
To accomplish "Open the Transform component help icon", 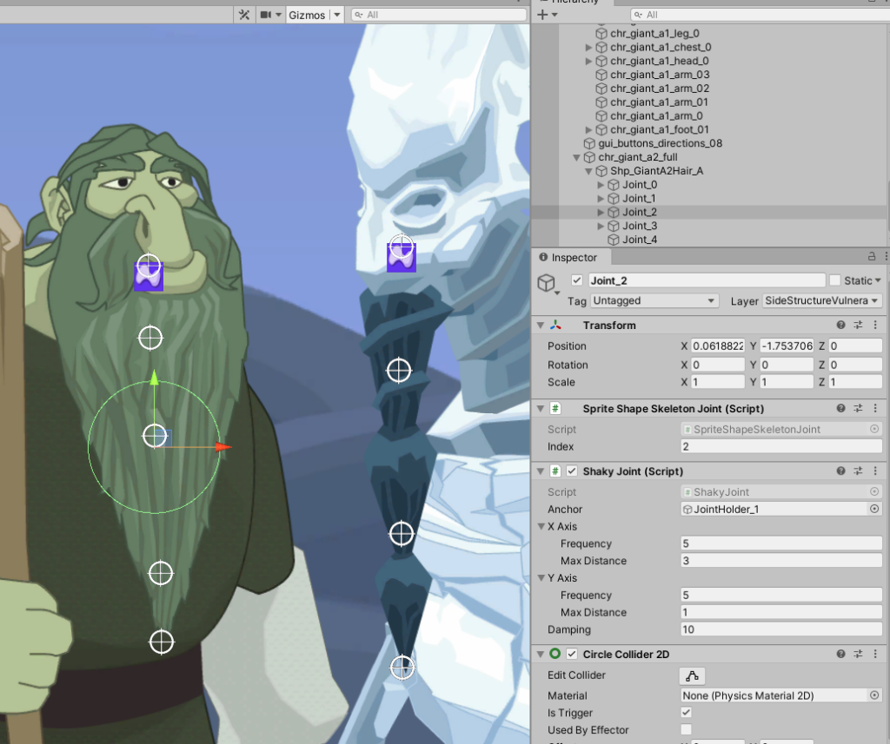I will (840, 326).
